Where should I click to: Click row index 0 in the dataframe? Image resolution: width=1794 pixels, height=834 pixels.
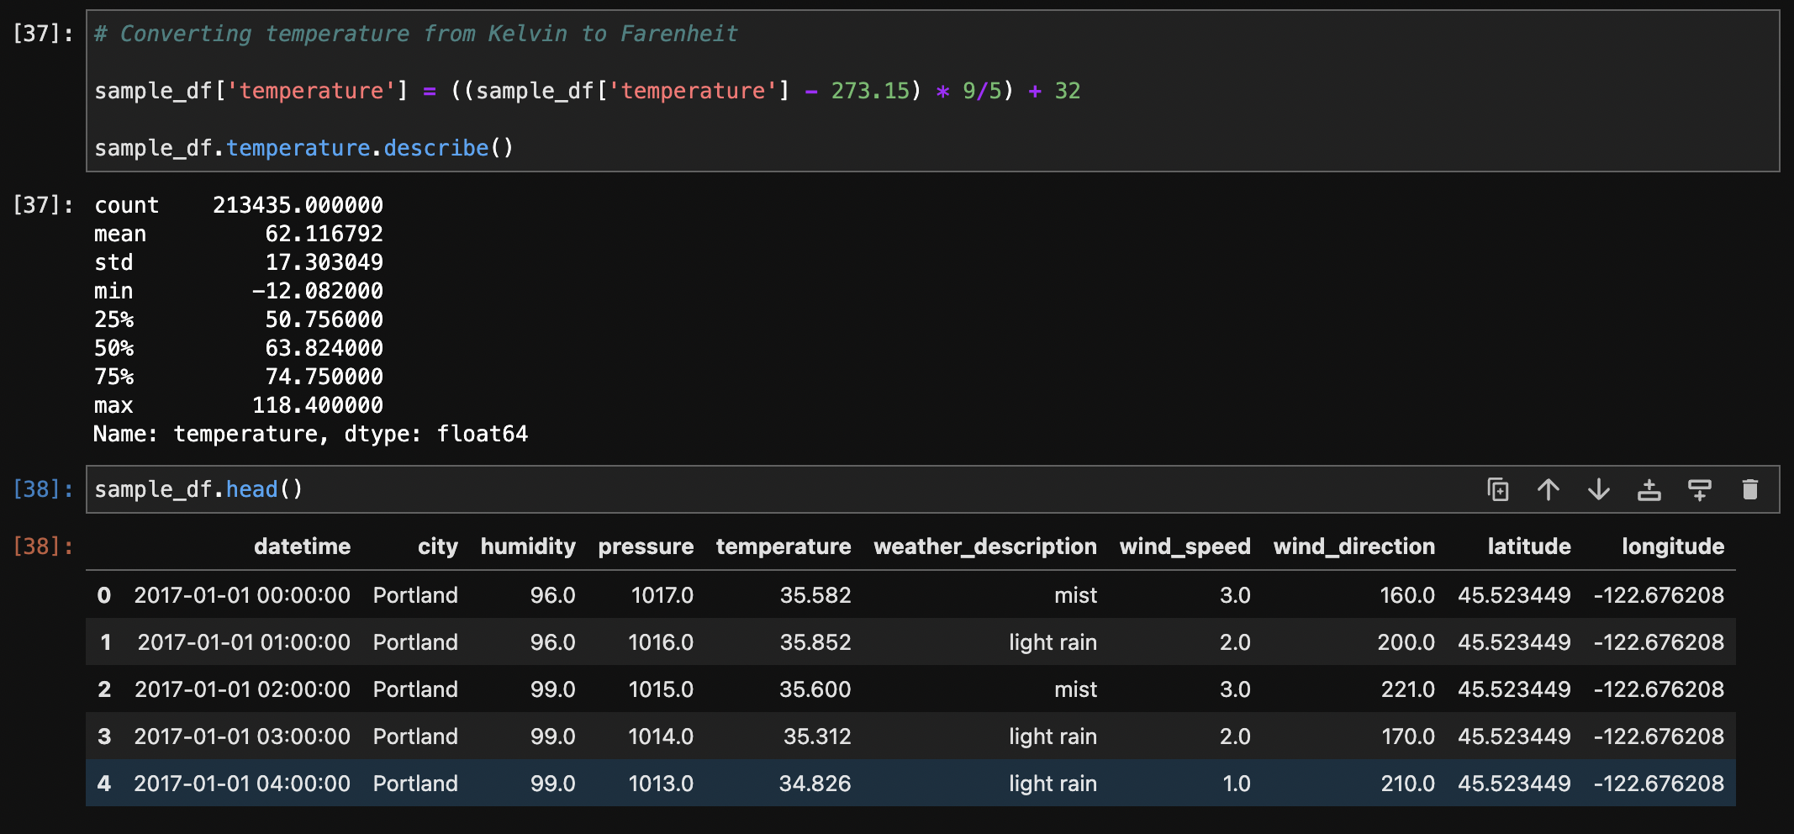coord(104,595)
